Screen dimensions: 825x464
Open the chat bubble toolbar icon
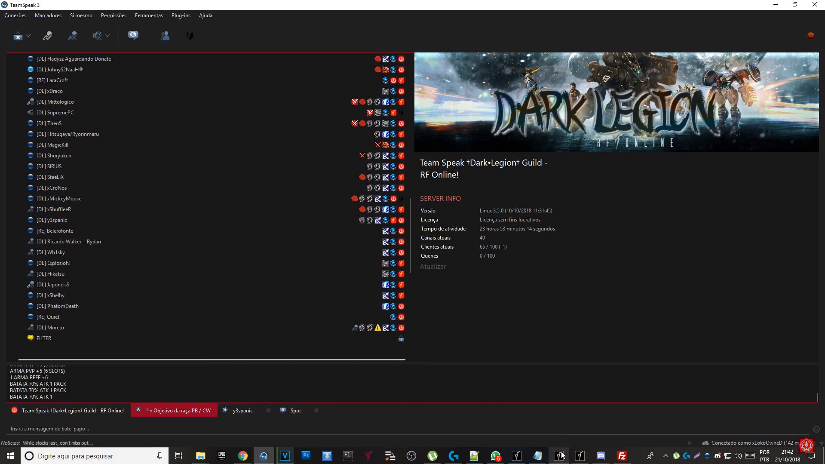[x=133, y=36]
